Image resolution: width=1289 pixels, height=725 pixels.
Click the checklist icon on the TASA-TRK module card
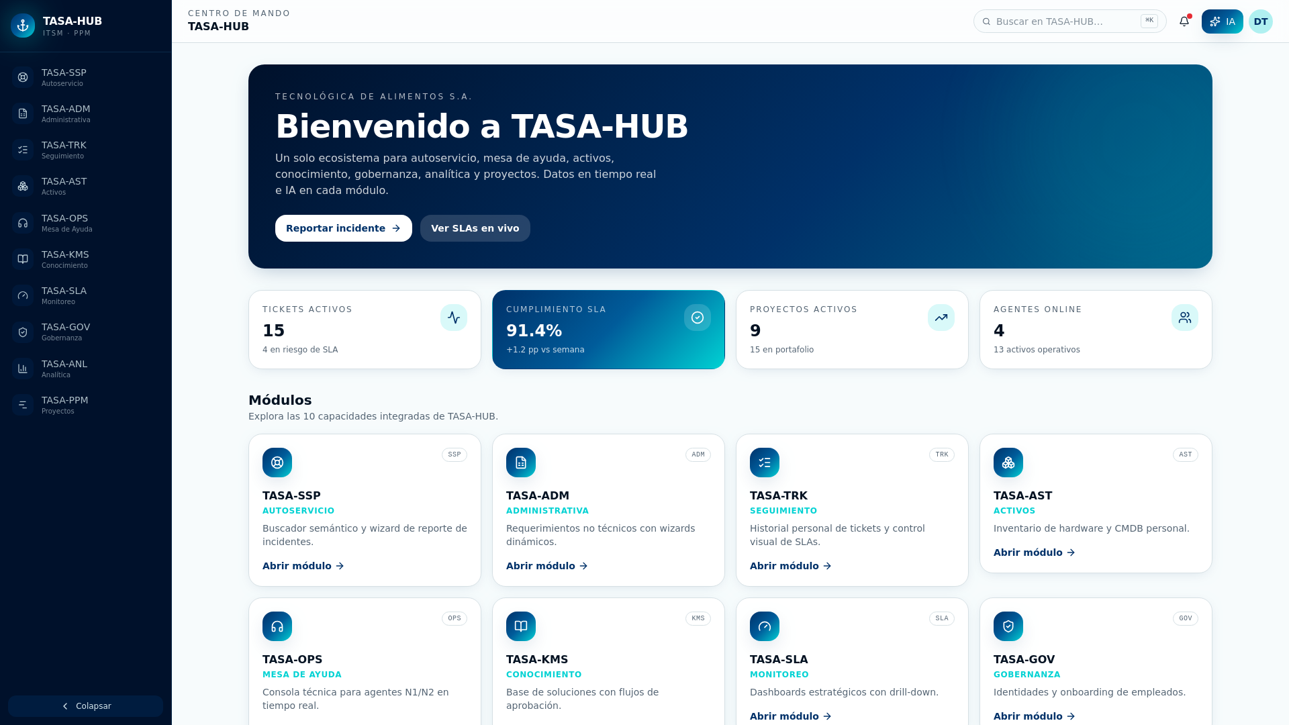(x=765, y=463)
